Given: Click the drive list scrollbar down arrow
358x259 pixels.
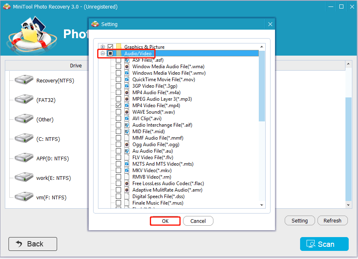Looking at the screenshot, I should (348, 205).
